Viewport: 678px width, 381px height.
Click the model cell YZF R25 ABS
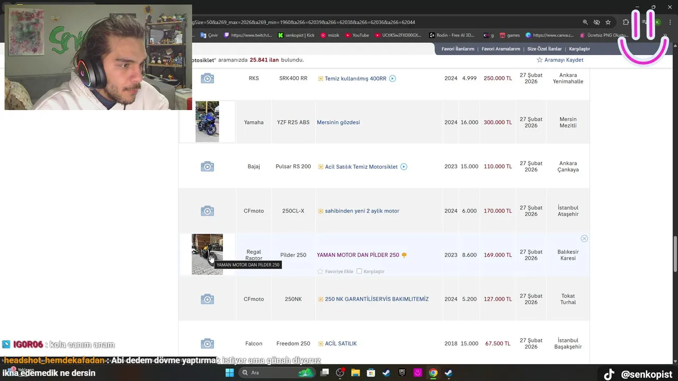click(293, 122)
